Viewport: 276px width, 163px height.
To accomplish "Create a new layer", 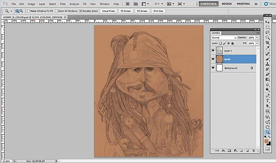I will 248,151.
